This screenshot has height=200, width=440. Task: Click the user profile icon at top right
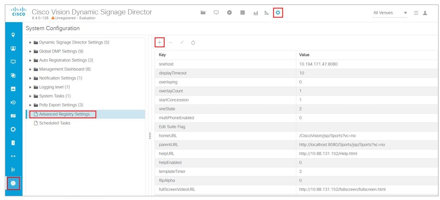click(x=425, y=13)
